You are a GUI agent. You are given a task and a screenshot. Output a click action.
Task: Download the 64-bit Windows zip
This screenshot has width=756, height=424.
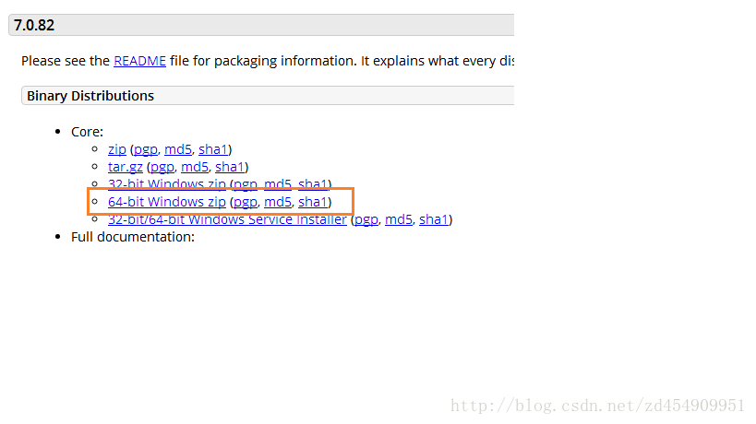pos(166,202)
